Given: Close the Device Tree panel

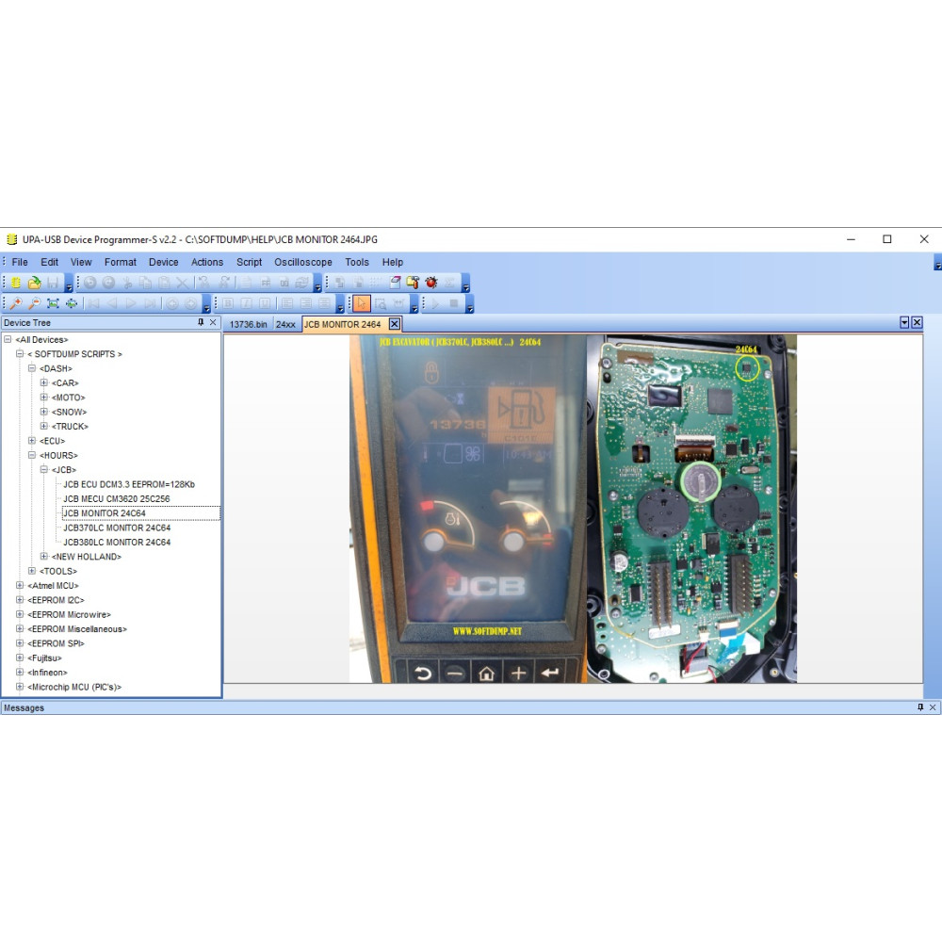Looking at the screenshot, I should point(213,322).
